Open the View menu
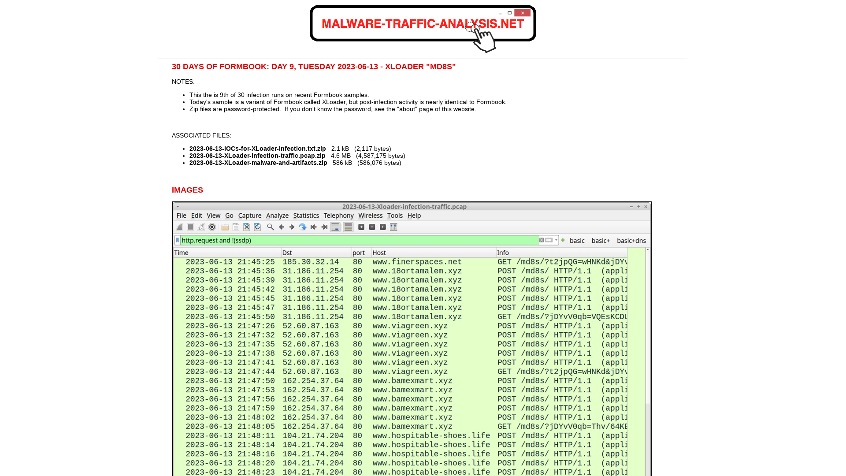846x476 pixels. [x=213, y=216]
